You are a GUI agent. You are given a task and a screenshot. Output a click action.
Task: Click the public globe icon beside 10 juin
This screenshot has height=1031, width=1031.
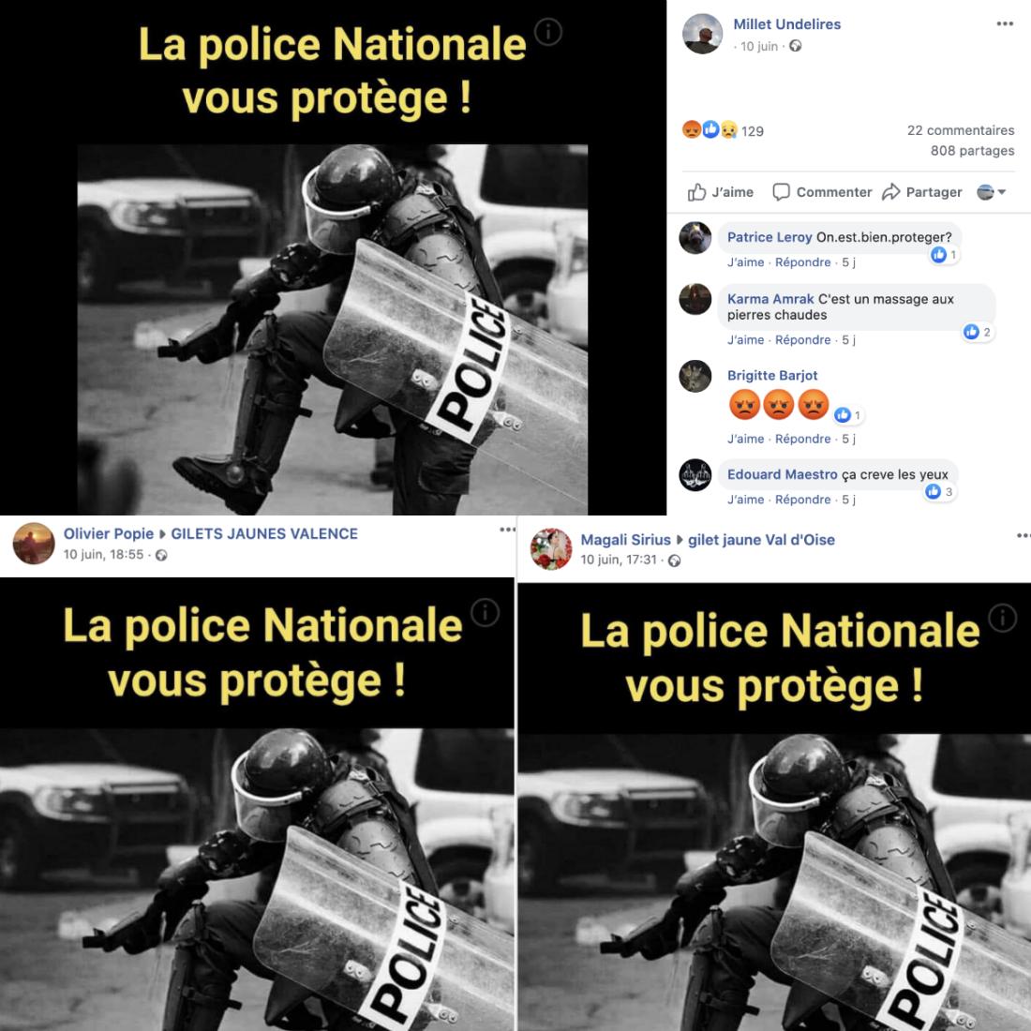[x=795, y=46]
